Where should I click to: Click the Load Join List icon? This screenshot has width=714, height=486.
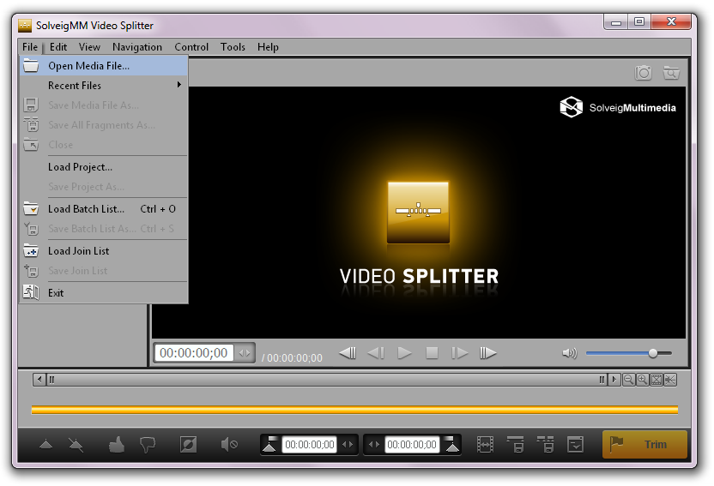[31, 250]
